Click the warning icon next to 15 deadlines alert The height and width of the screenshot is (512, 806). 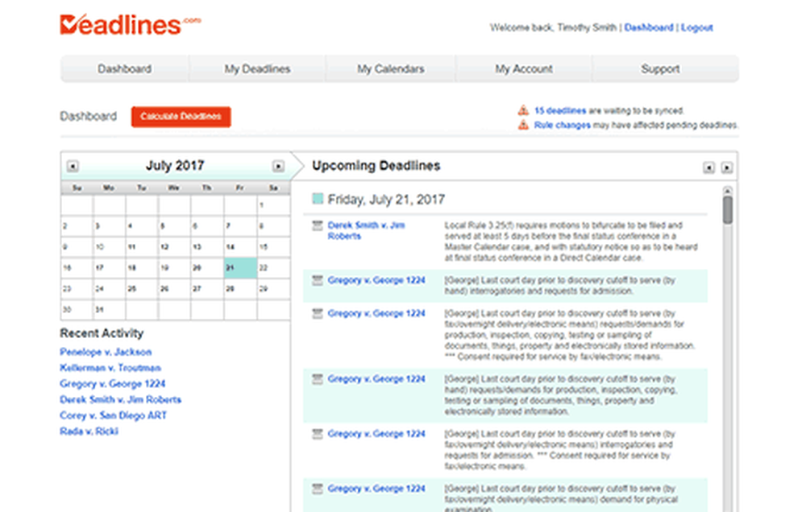point(523,109)
